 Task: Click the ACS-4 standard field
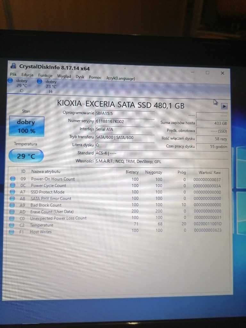pos(161,153)
